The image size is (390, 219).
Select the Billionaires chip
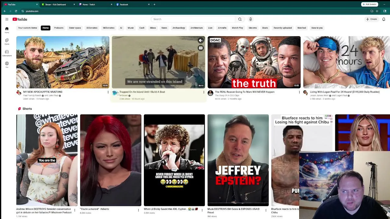pyautogui.click(x=92, y=28)
